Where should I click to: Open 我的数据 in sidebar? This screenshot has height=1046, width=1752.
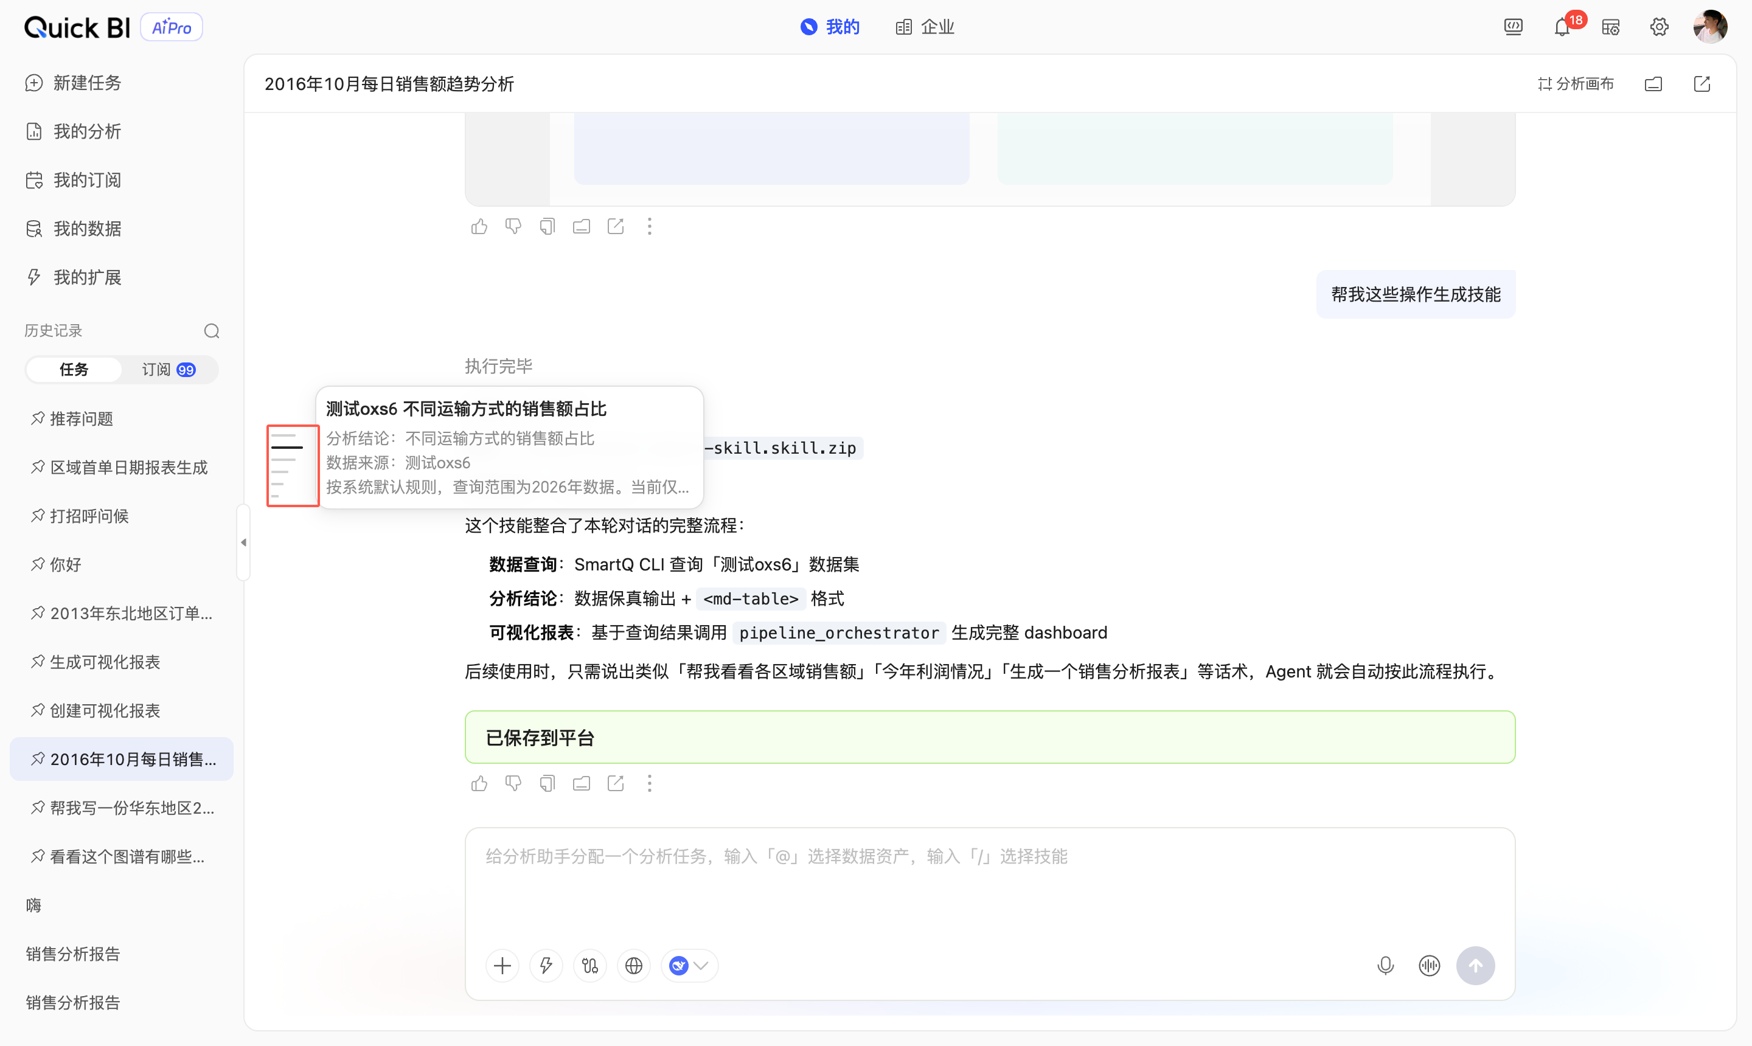tap(74, 229)
